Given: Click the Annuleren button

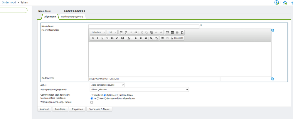Looking at the screenshot, I should 60,109.
